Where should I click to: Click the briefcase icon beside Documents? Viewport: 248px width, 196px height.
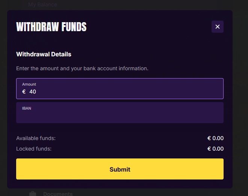(x=33, y=194)
